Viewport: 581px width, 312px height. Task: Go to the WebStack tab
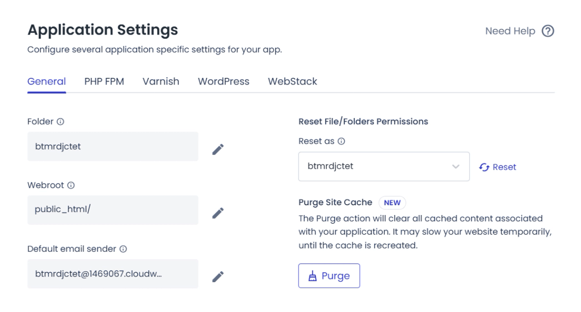[x=292, y=81]
